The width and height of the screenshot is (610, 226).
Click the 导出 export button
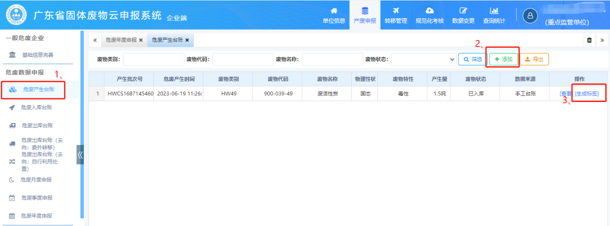pyautogui.click(x=534, y=59)
